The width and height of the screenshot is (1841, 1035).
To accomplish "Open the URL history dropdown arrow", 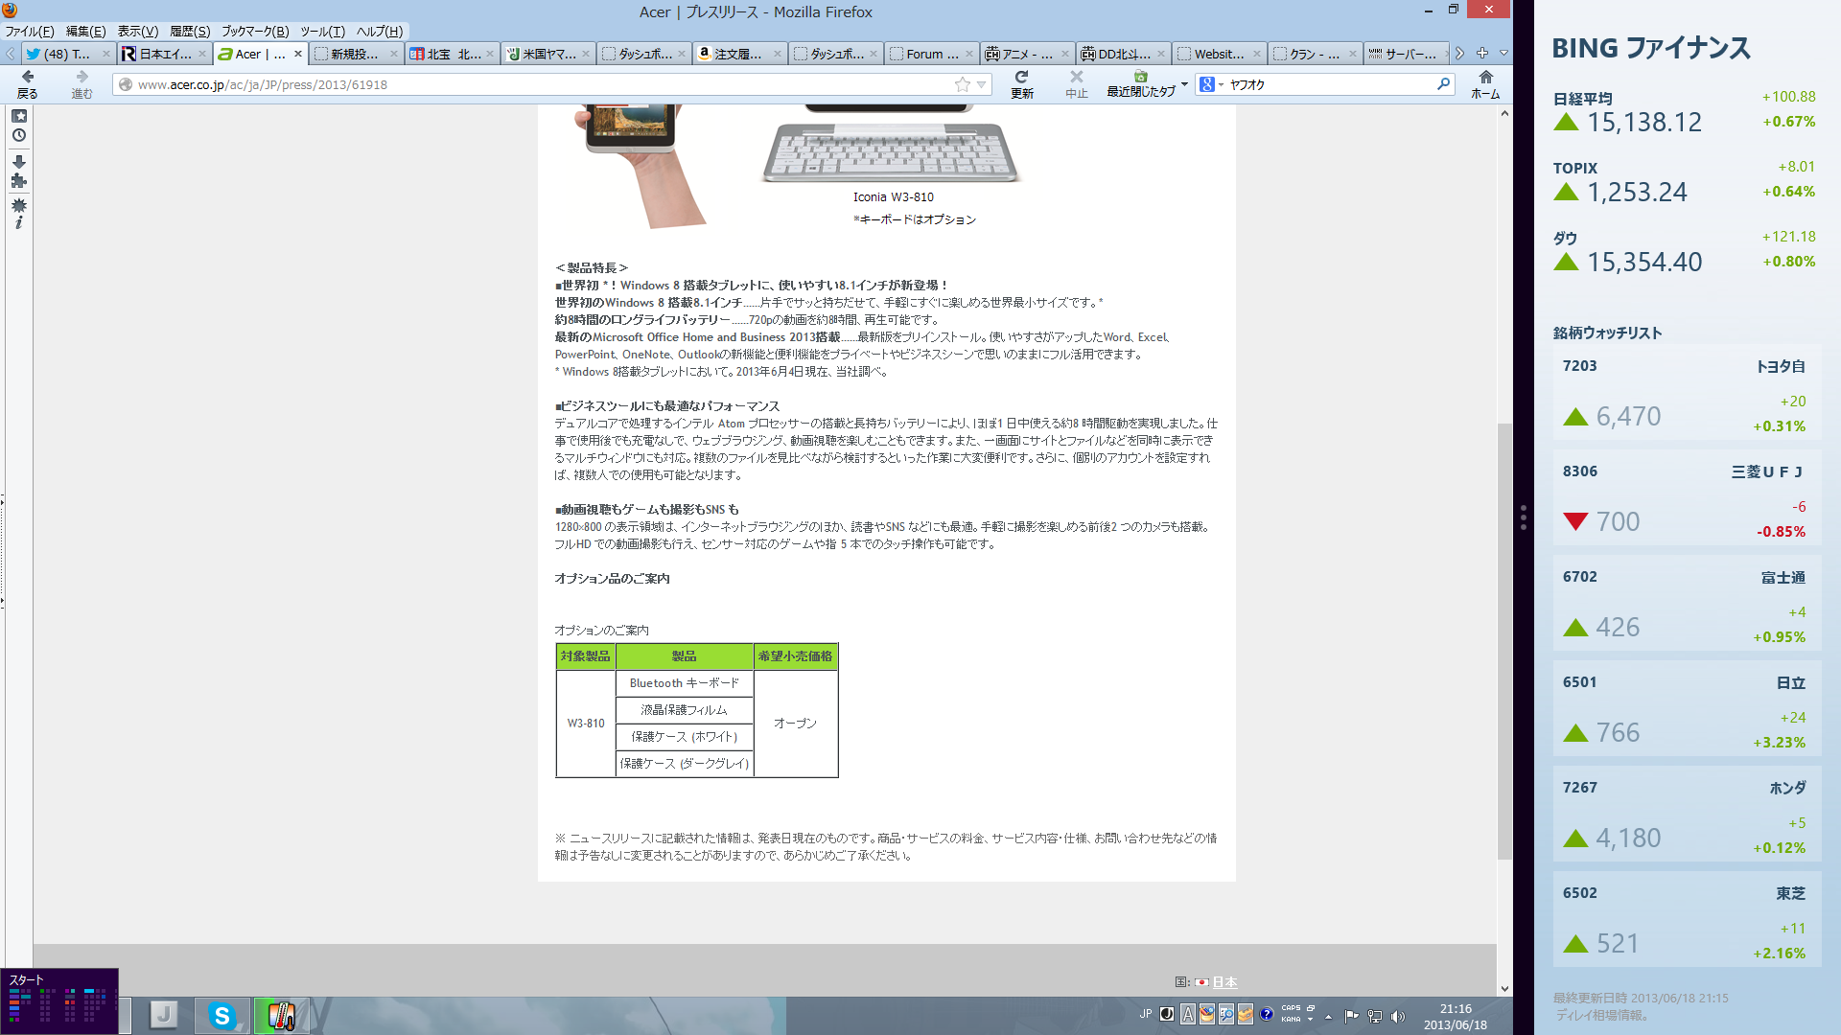I will click(x=981, y=84).
